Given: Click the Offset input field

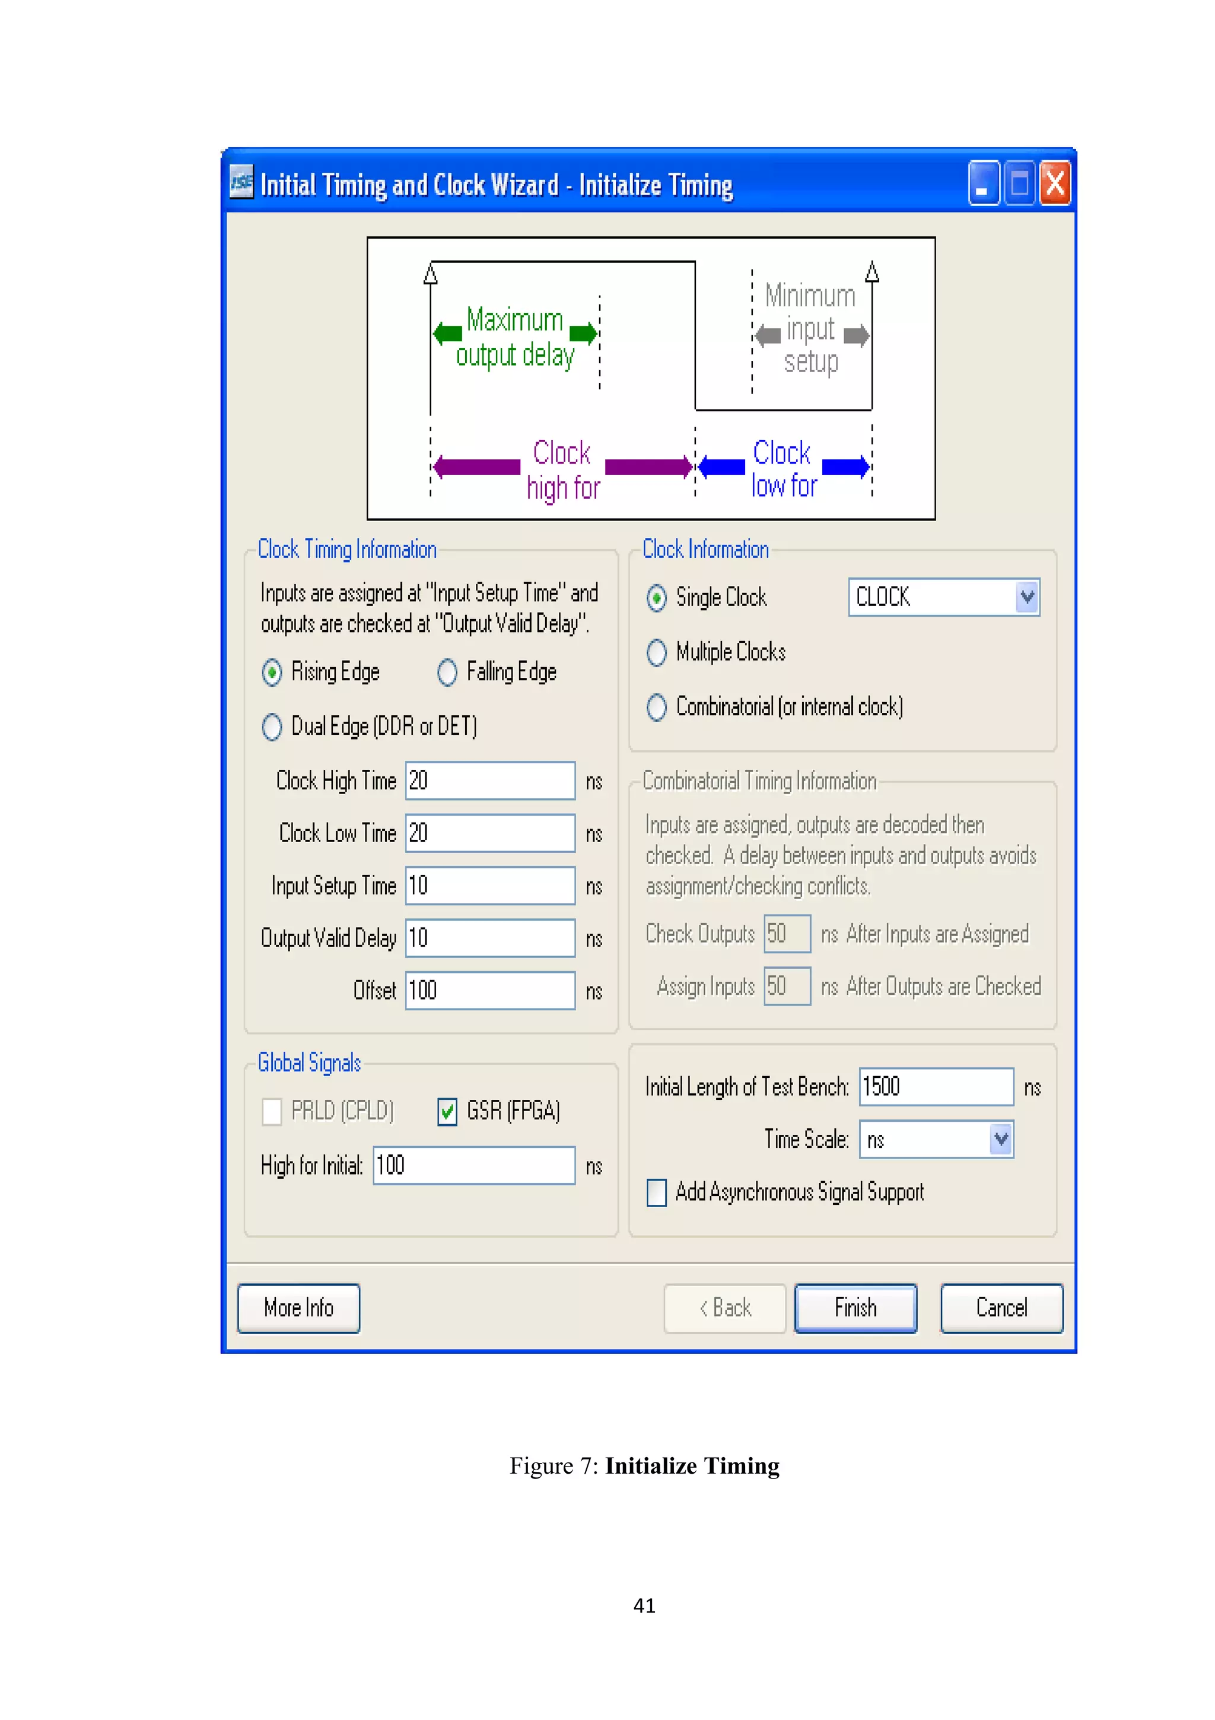Looking at the screenshot, I should (491, 991).
